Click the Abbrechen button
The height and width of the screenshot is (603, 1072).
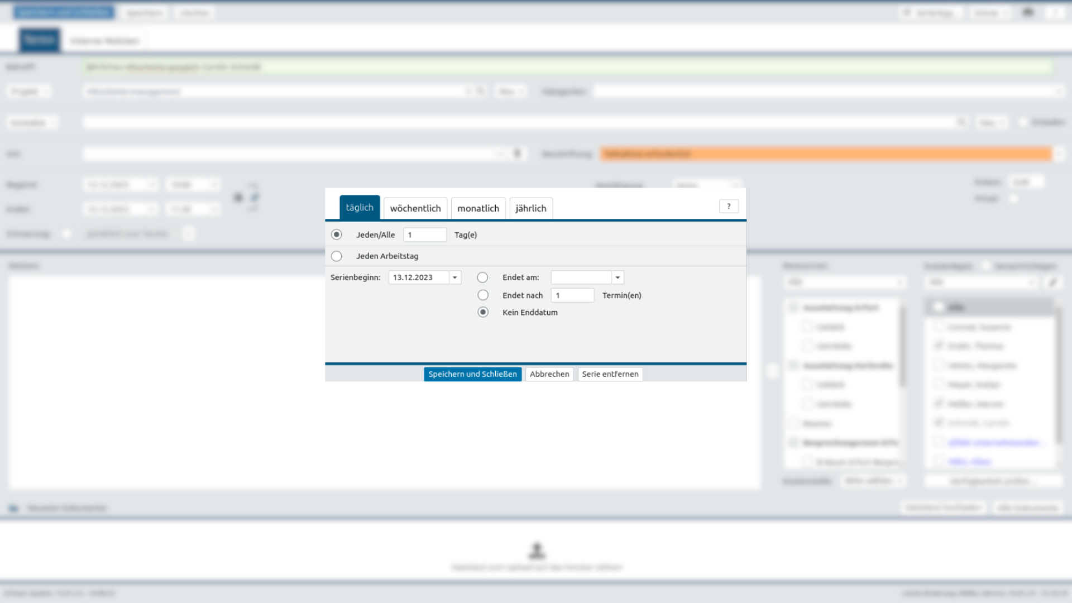click(x=549, y=374)
